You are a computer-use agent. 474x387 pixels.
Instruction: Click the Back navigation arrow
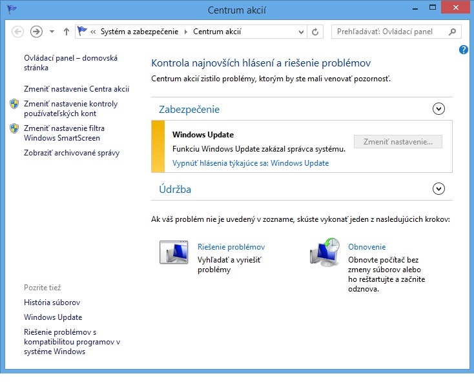(x=18, y=32)
